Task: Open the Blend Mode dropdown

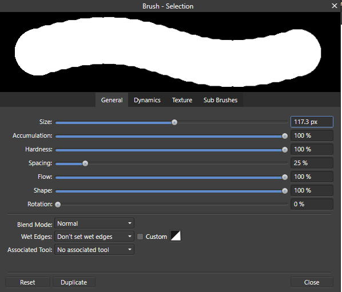Action: 94,223
